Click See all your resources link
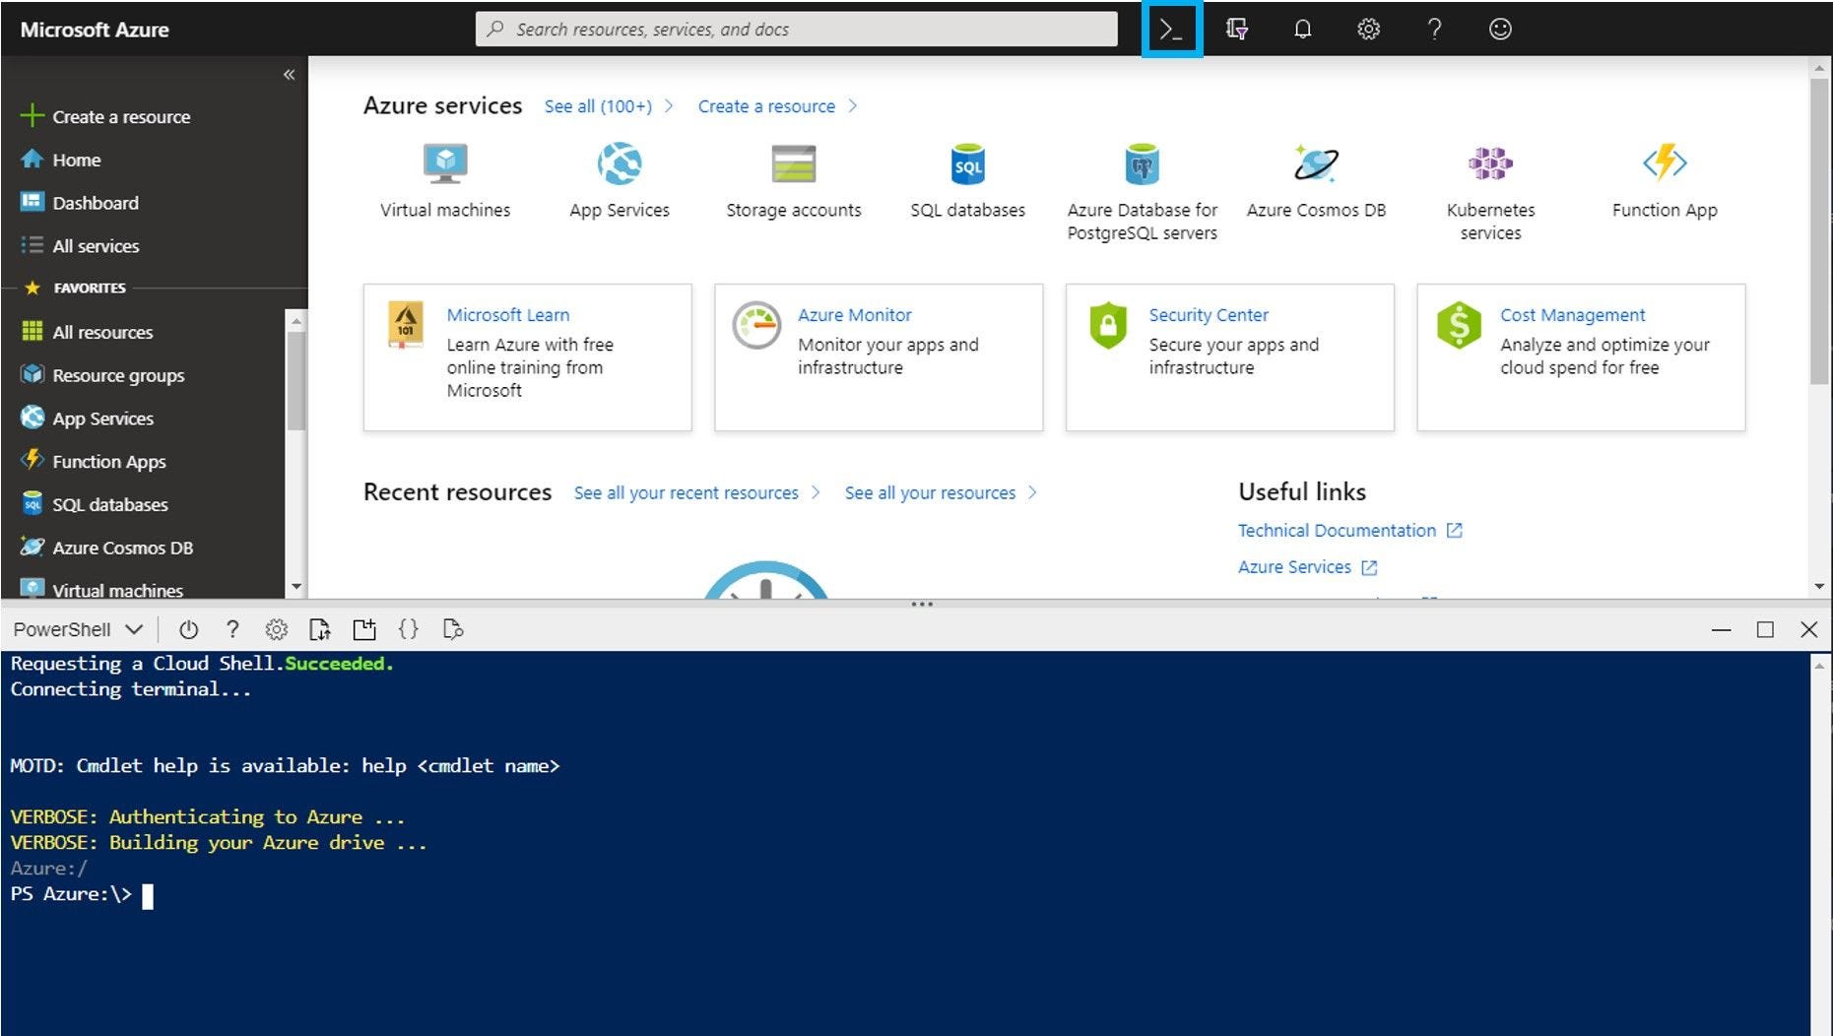The image size is (1833, 1036). click(x=940, y=492)
